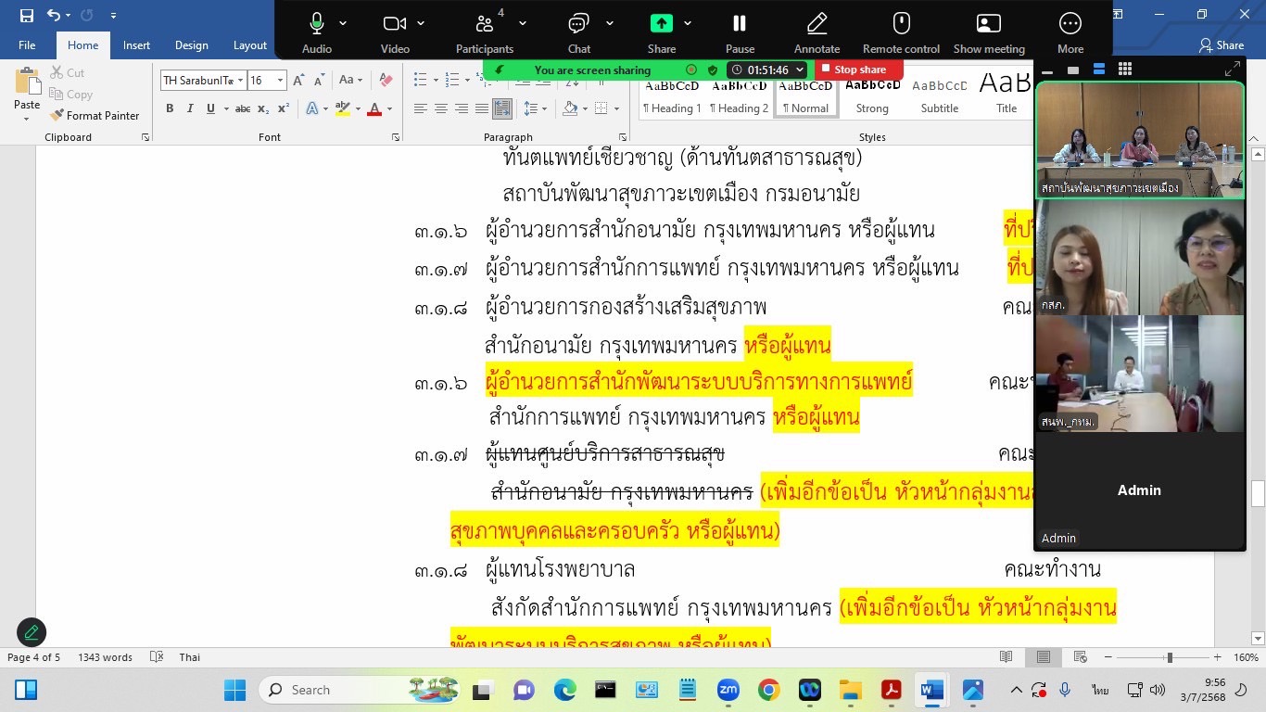1266x712 pixels.
Task: Click the Read Mode view icon
Action: coord(1006,657)
